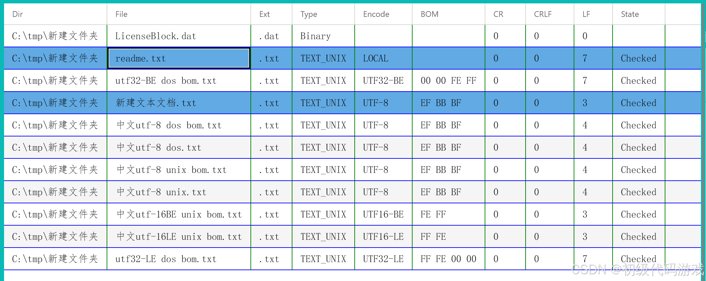Click the Type column header
This screenshot has height=281, width=706.
pyautogui.click(x=308, y=14)
